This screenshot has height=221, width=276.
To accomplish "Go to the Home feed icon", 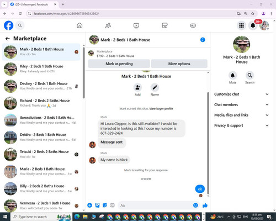I will point(79,25).
